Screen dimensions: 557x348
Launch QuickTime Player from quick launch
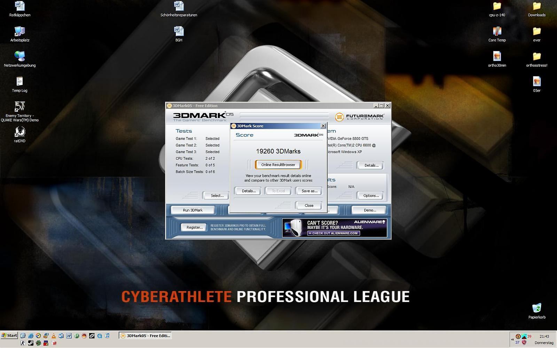(x=100, y=336)
